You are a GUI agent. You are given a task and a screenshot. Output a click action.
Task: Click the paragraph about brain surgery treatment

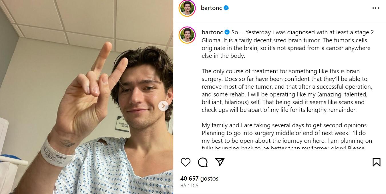click(x=287, y=90)
